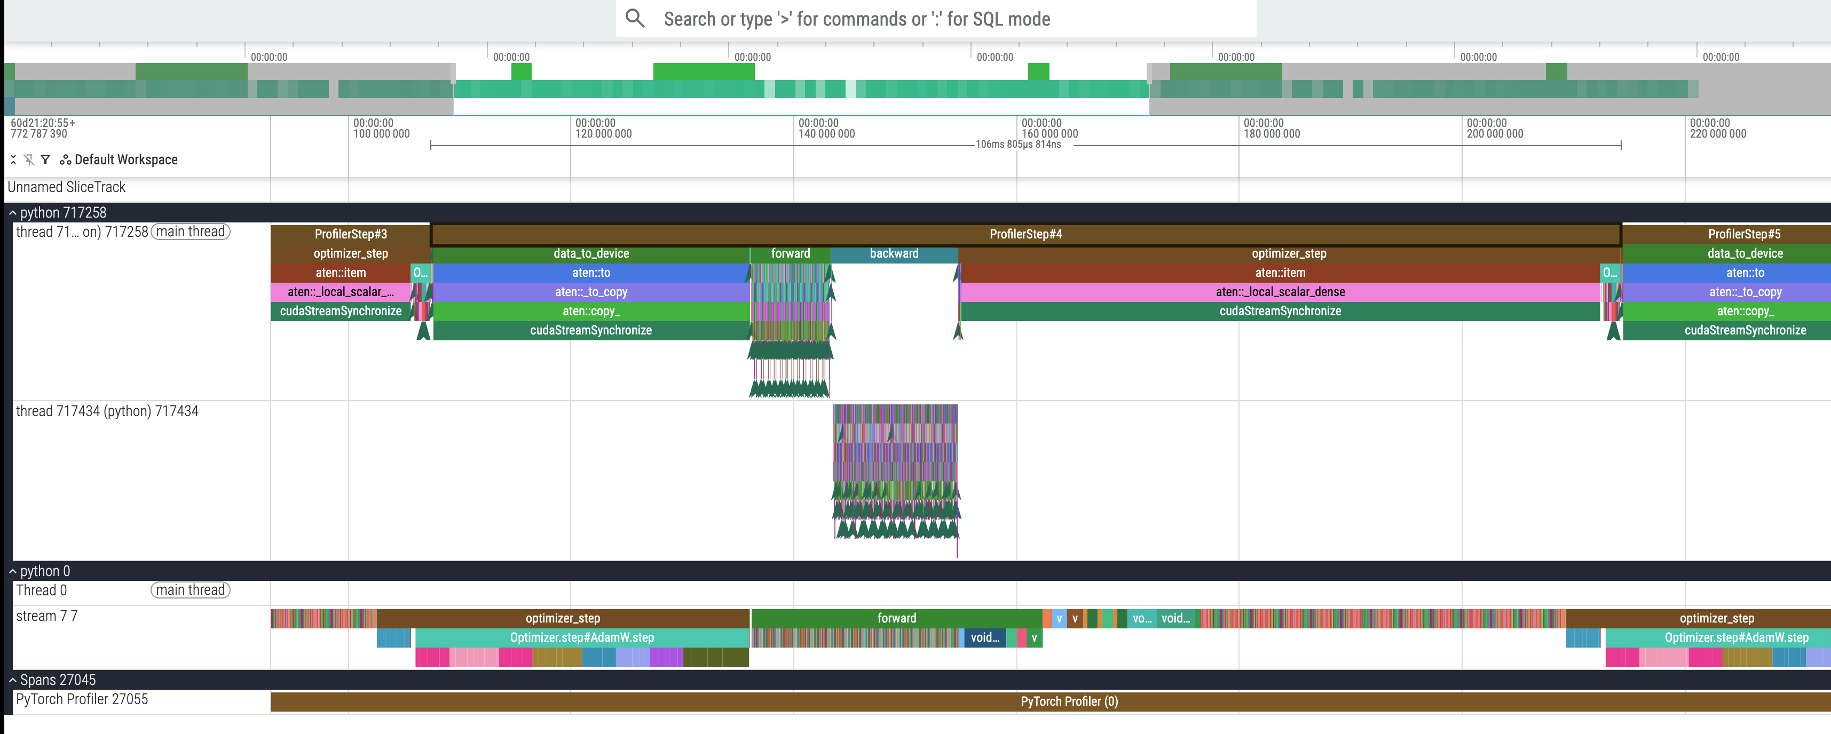Select the backward slice in main thread

894,254
